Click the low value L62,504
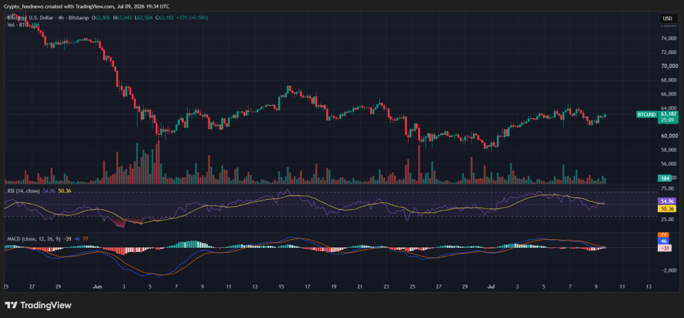The height and width of the screenshot is (318, 684). pos(145,18)
